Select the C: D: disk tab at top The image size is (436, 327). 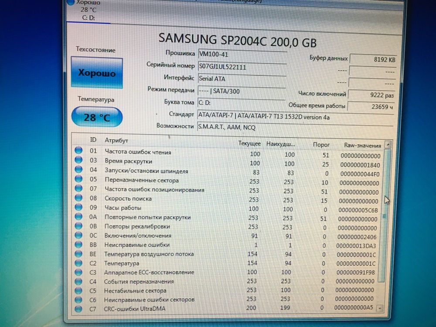89,11
